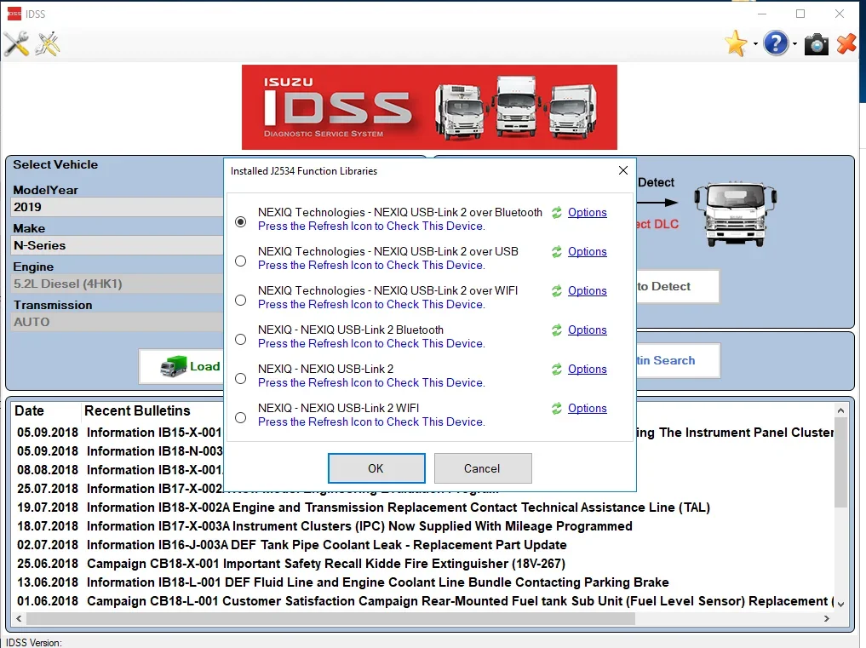Screen dimensions: 866x648
Task: Open bulletin IB16-J-003A DEF Tank Pipe
Action: click(x=291, y=545)
